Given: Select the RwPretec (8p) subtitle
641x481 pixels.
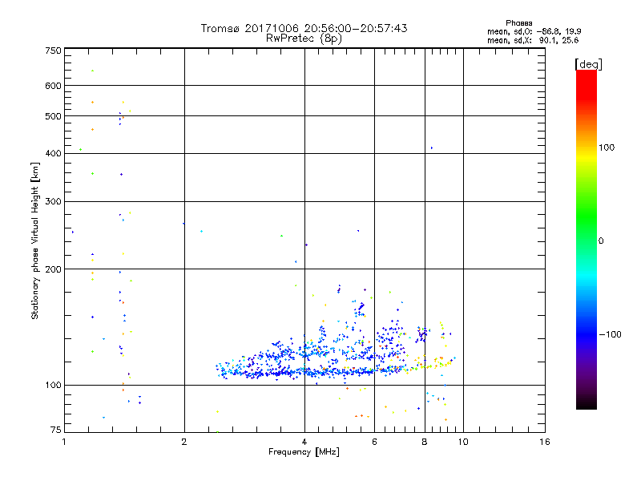Looking at the screenshot, I should pos(304,38).
